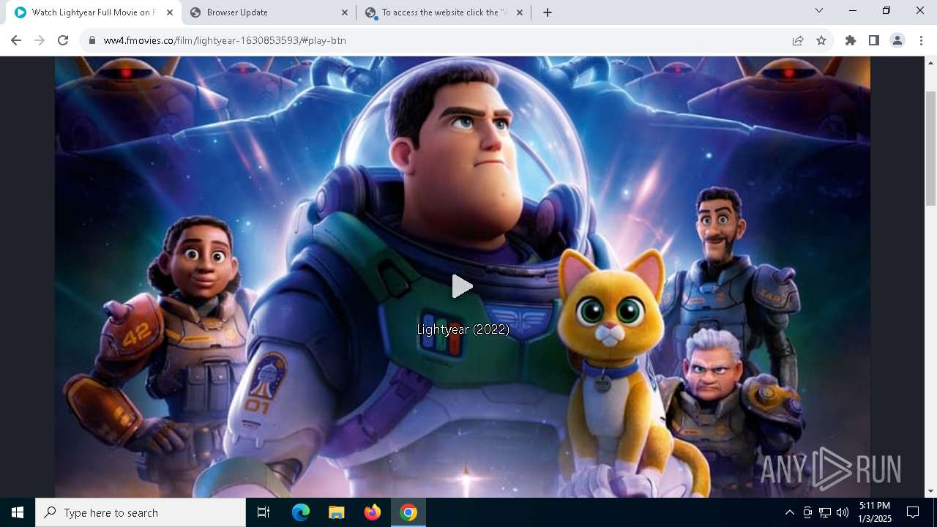Open the notification center
The width and height of the screenshot is (937, 527).
[x=913, y=512]
